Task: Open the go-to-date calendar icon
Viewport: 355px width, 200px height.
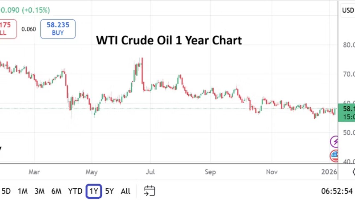Action: point(149,191)
